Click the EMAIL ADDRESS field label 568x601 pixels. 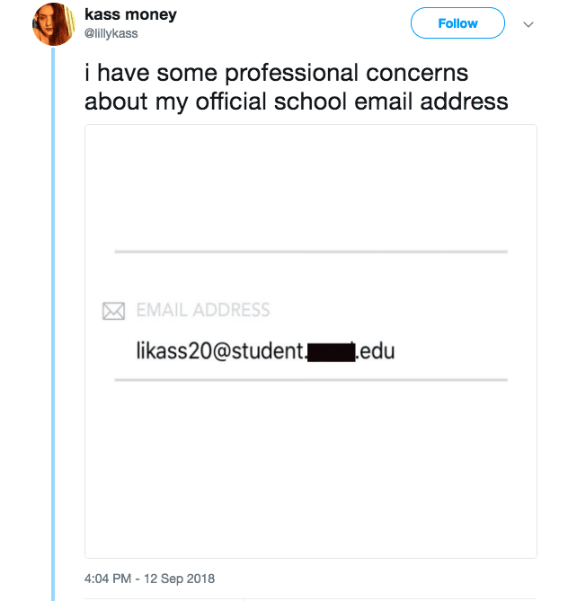click(x=203, y=311)
